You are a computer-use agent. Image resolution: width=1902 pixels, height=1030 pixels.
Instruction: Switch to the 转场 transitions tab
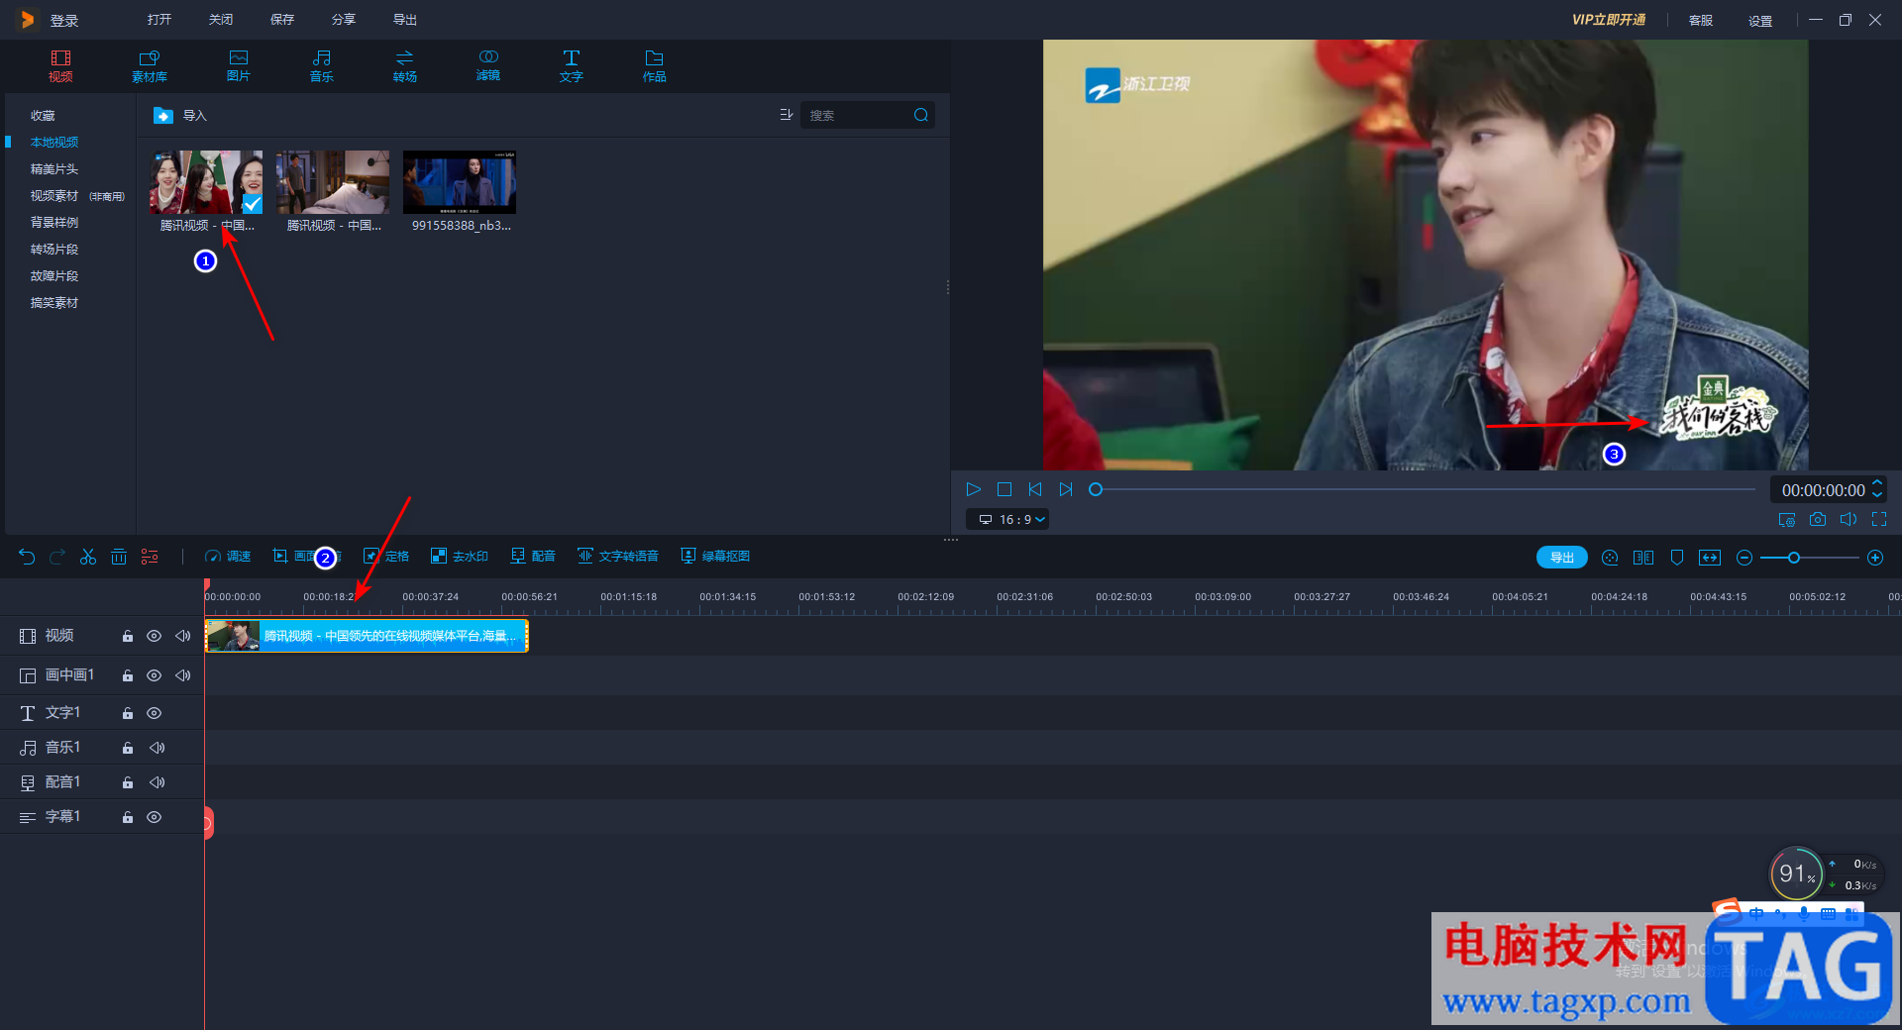[405, 66]
